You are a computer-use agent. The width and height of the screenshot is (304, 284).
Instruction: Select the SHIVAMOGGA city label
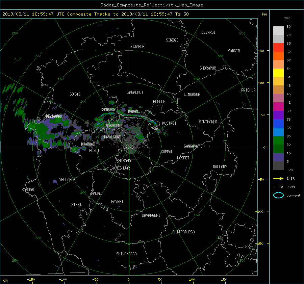(126, 254)
